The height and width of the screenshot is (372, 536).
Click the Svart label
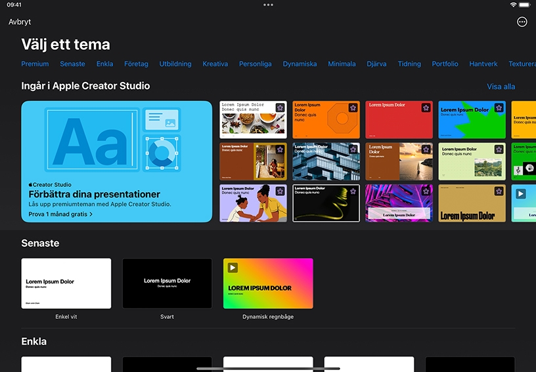pos(167,317)
